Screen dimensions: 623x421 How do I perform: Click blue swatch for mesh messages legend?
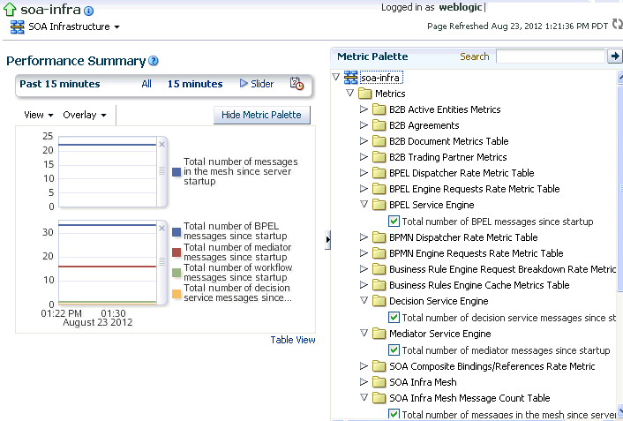(x=176, y=172)
